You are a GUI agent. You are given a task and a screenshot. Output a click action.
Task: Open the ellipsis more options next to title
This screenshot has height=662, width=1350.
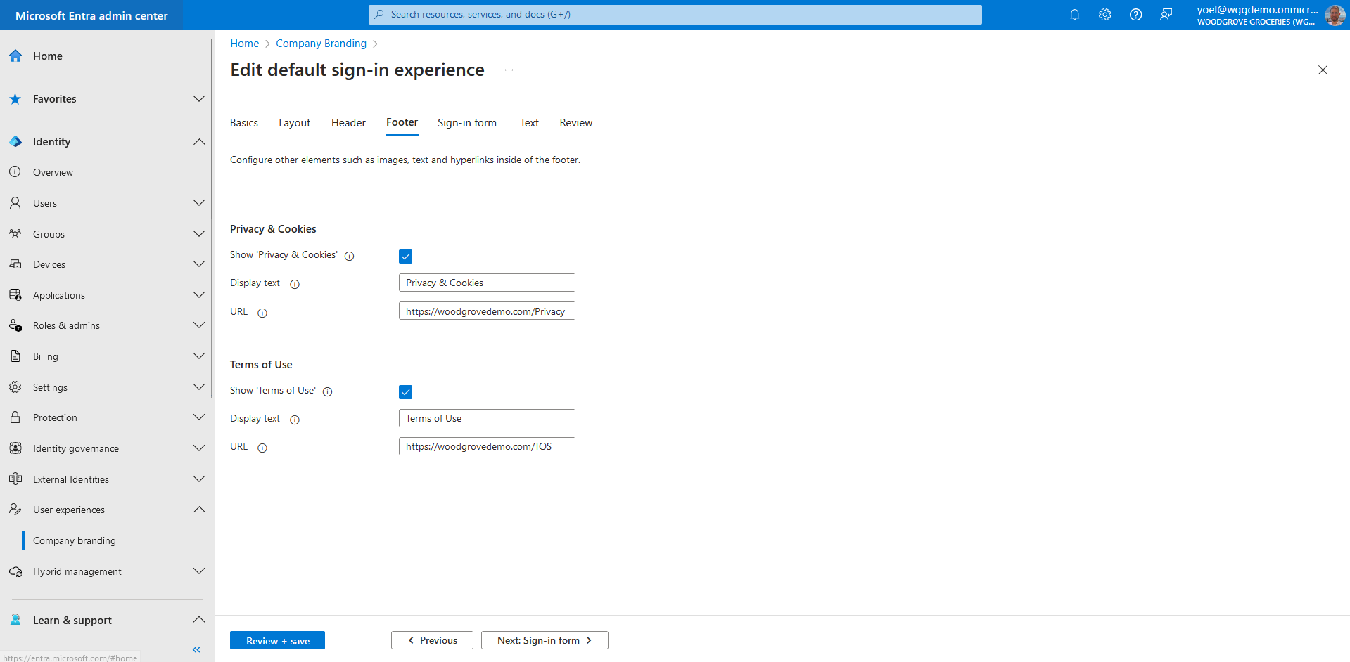coord(509,70)
